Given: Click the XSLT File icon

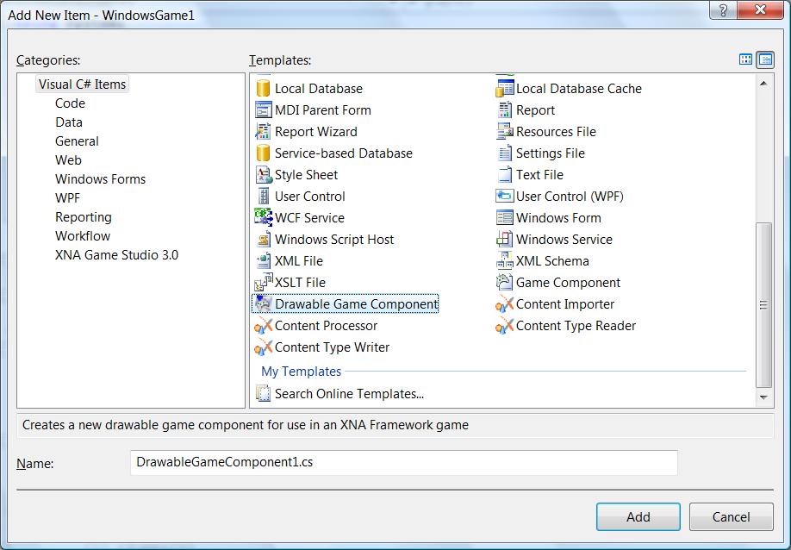Looking at the screenshot, I should tap(263, 283).
